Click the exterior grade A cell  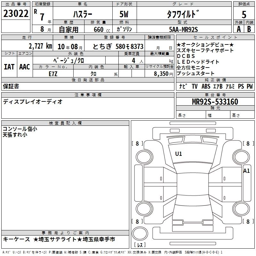pos(238,29)
